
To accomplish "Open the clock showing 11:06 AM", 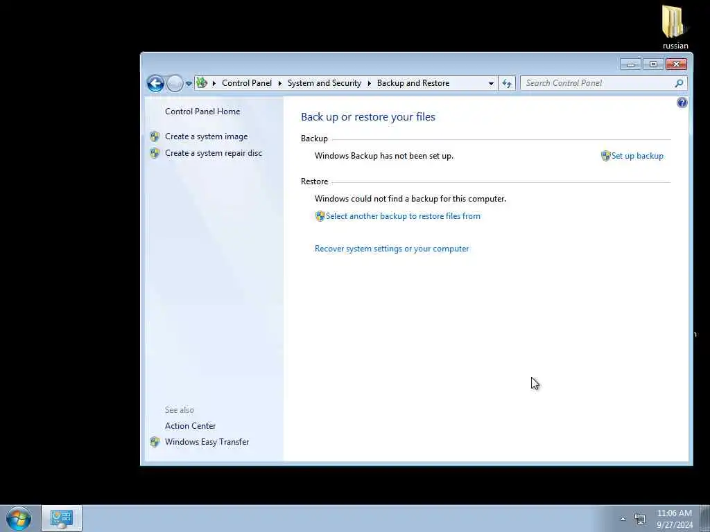I will click(675, 519).
